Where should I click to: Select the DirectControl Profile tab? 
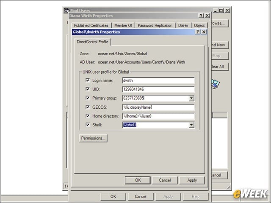[92, 42]
